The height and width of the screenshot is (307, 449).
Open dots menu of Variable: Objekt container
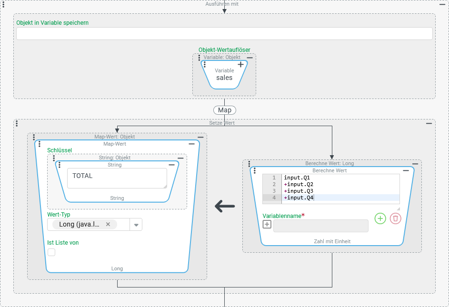tap(199, 58)
